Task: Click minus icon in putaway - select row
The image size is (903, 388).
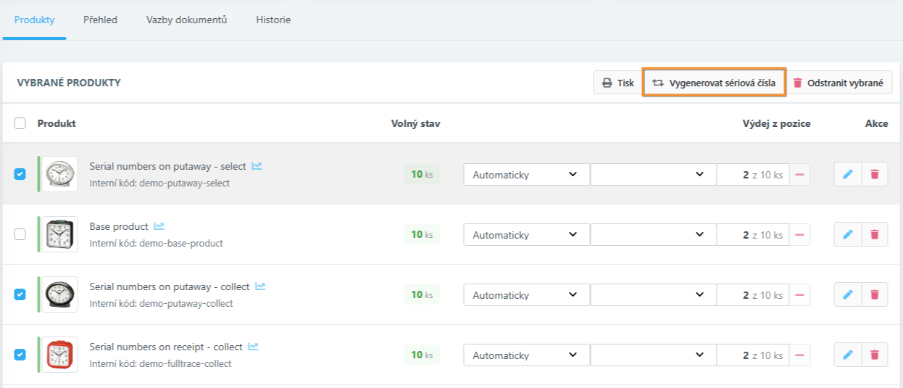Action: (x=800, y=175)
